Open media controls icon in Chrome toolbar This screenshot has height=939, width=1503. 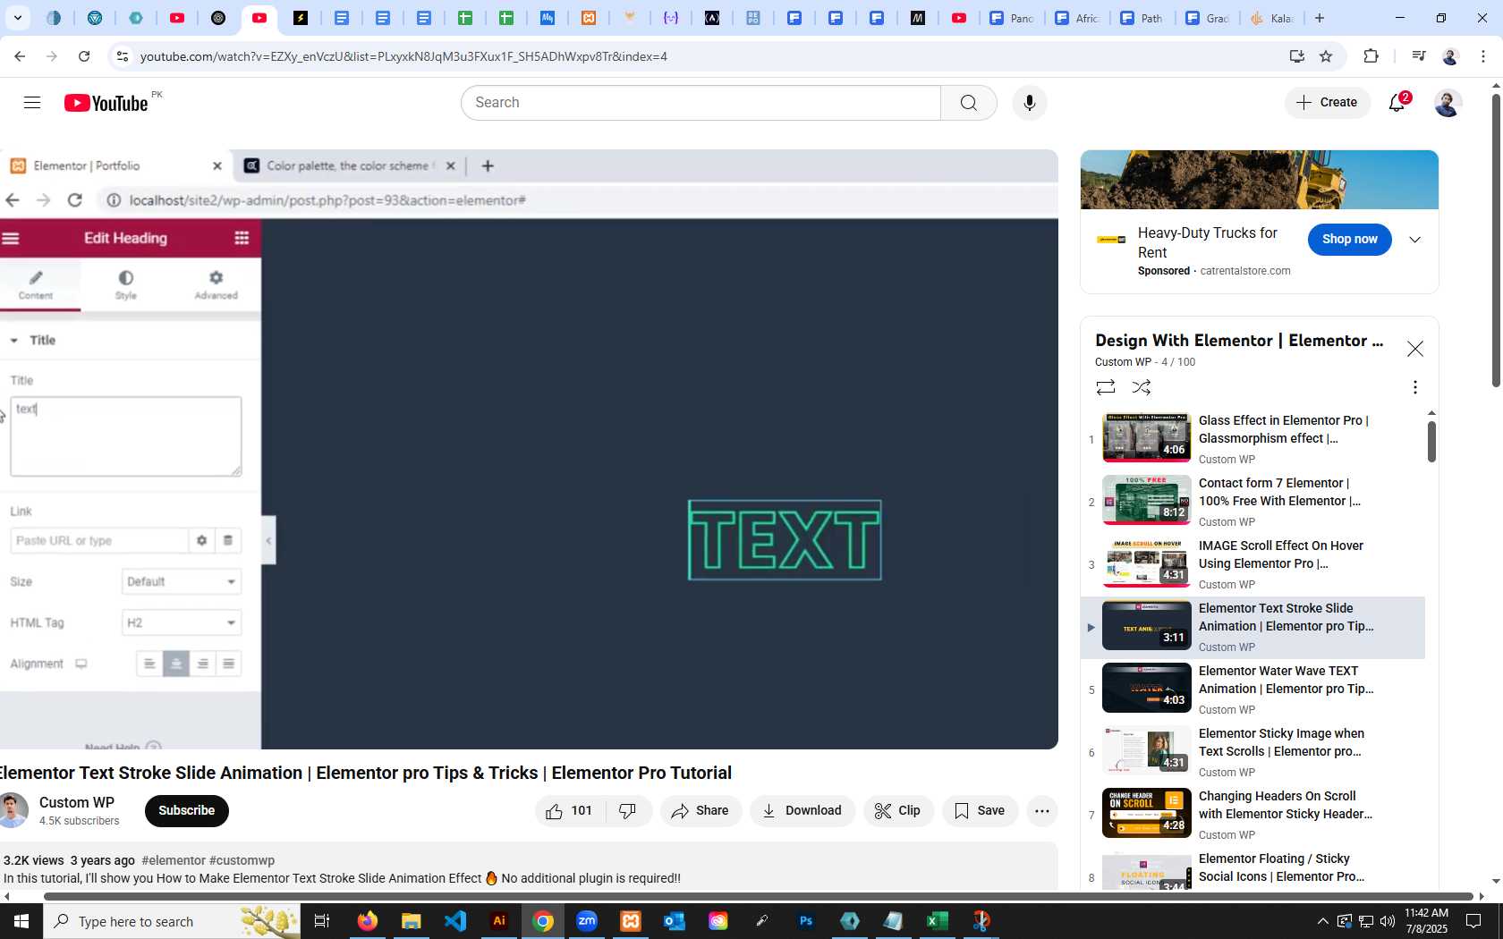(1418, 56)
